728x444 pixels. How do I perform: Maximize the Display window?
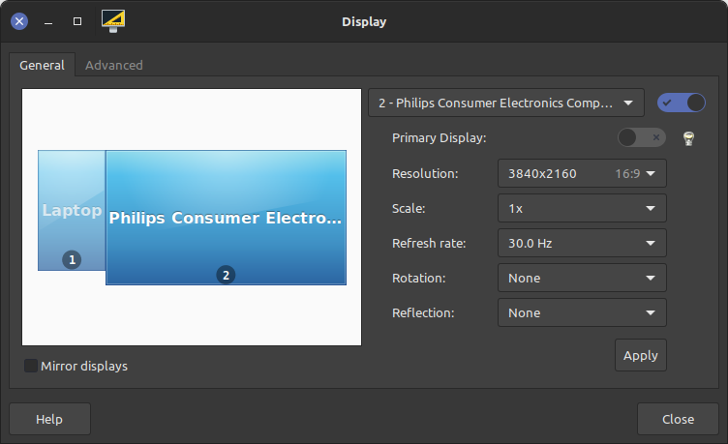pyautogui.click(x=77, y=21)
